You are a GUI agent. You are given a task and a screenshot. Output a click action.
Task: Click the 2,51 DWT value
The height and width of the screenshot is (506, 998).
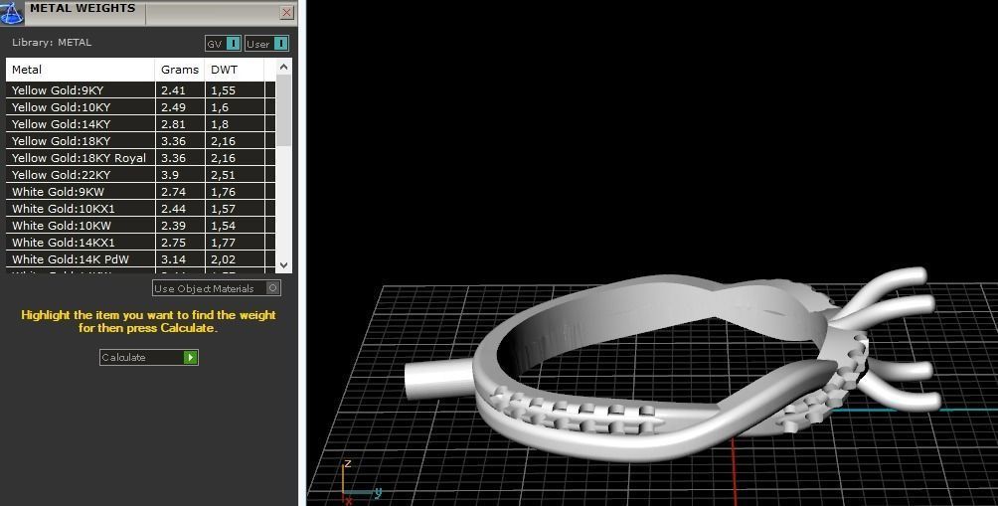point(224,174)
